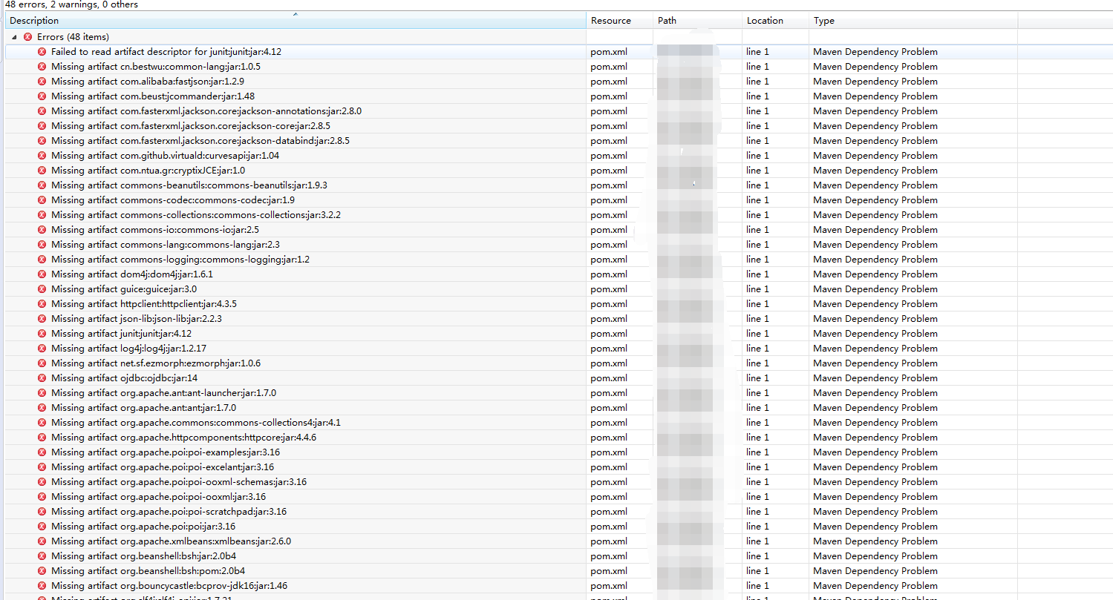Select 'Missing artifact org.apache.commons:commons-collections4:jar:4.1' text
This screenshot has height=600, width=1113.
(196, 423)
